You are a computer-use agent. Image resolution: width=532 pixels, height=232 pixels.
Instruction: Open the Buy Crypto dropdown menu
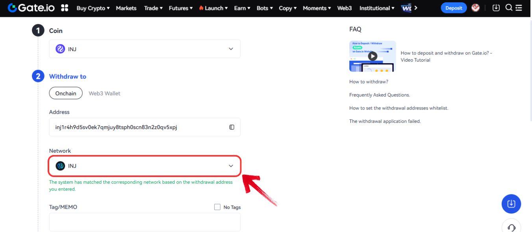pos(93,8)
